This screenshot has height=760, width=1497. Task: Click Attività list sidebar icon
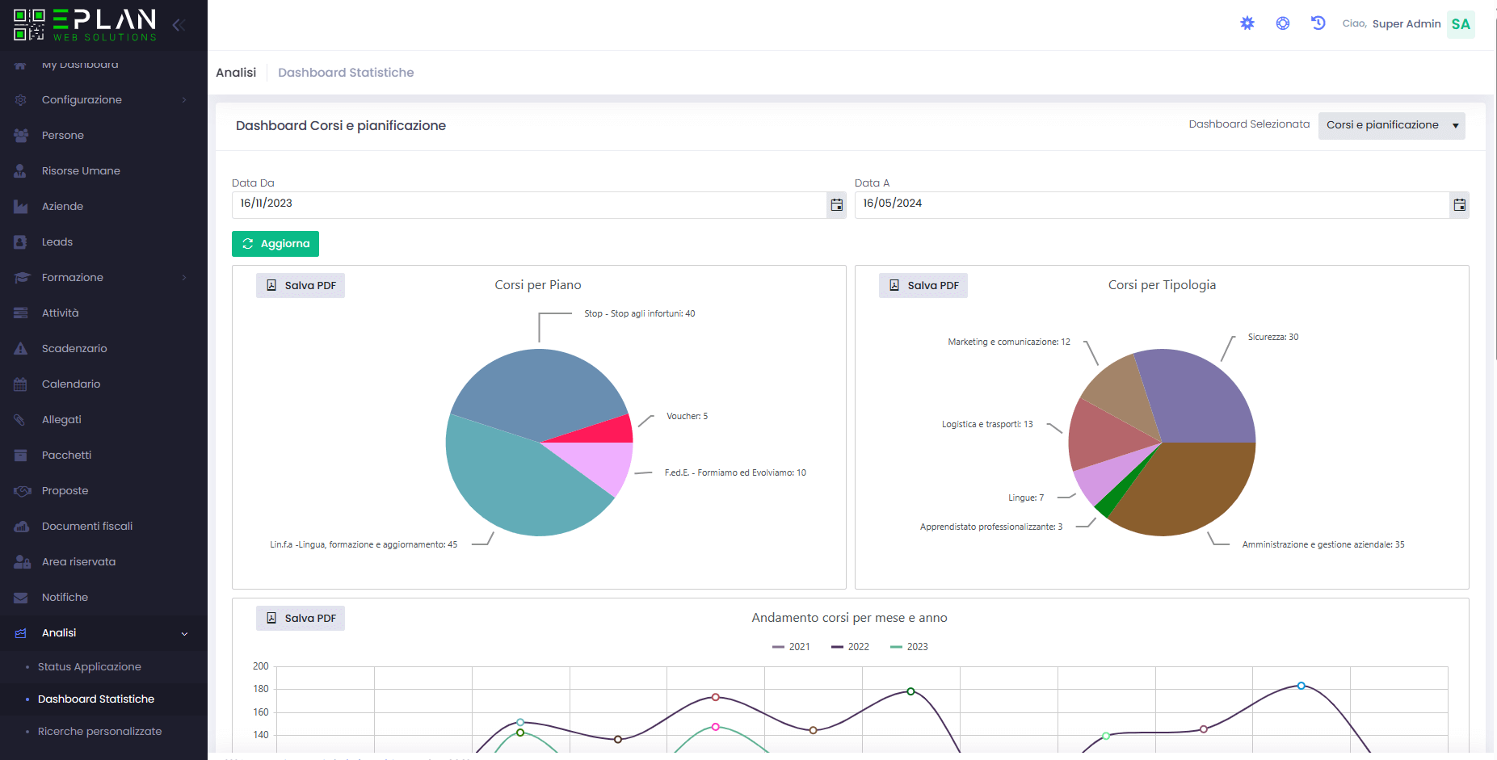click(x=21, y=313)
